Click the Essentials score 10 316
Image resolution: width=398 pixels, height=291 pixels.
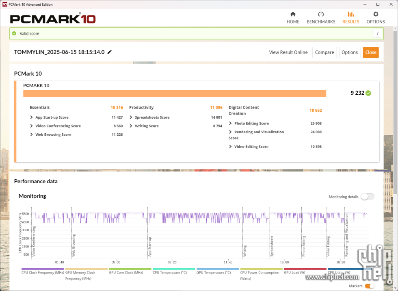pyautogui.click(x=117, y=107)
